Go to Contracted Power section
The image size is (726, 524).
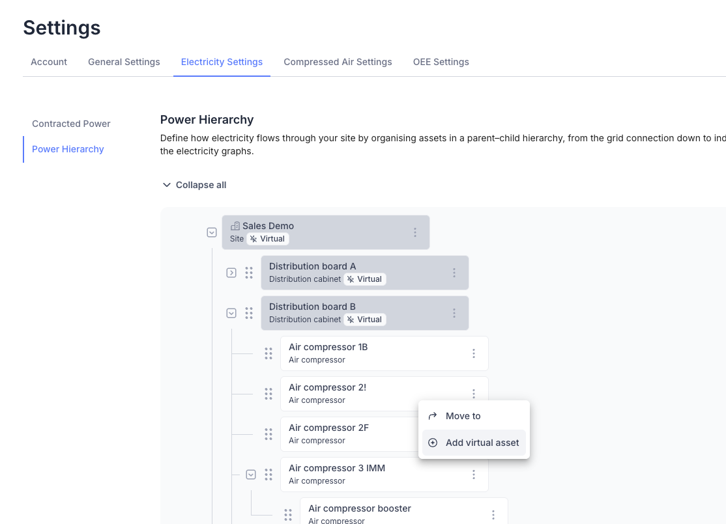click(71, 124)
